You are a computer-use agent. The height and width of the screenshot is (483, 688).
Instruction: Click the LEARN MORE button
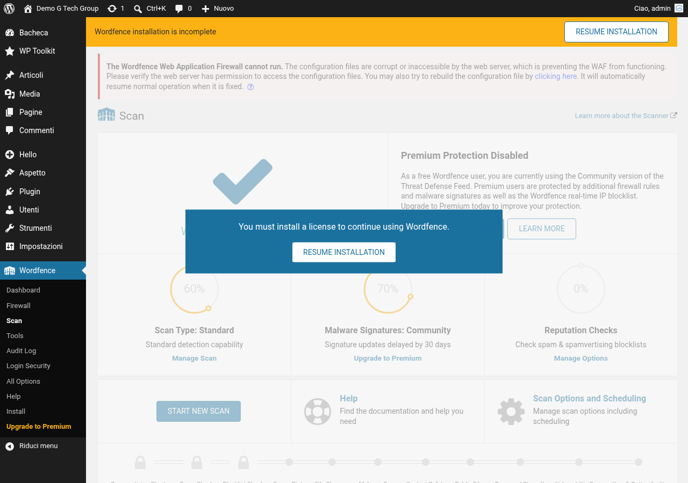pyautogui.click(x=542, y=229)
